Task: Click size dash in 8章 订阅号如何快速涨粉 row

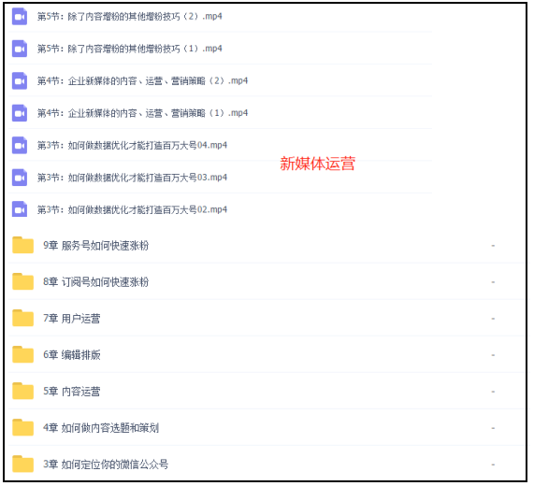Action: tap(493, 282)
